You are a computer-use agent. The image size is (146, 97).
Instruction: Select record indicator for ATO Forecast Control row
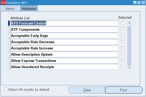point(9,23)
